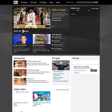The height and width of the screenshot is (112, 112).
Task: Play icon next to Emmerdale
Action: coord(53,41)
